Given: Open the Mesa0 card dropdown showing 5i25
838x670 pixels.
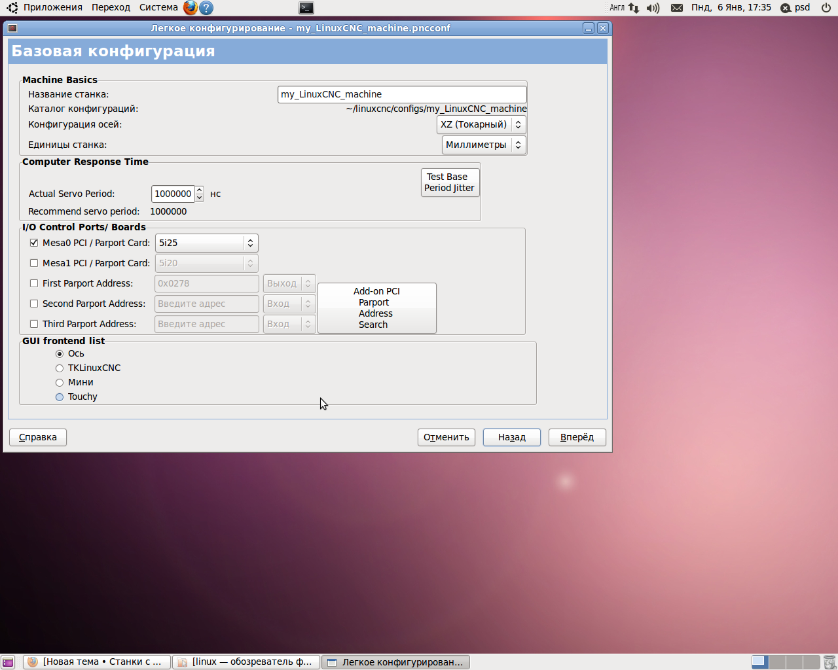Looking at the screenshot, I should (x=207, y=243).
